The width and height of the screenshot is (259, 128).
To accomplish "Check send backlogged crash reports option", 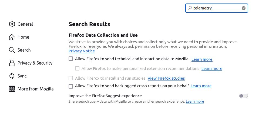I will click(71, 86).
